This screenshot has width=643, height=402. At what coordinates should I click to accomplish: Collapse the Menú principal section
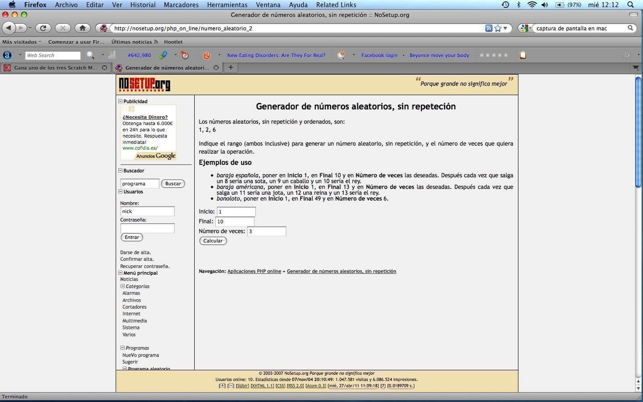(x=120, y=273)
